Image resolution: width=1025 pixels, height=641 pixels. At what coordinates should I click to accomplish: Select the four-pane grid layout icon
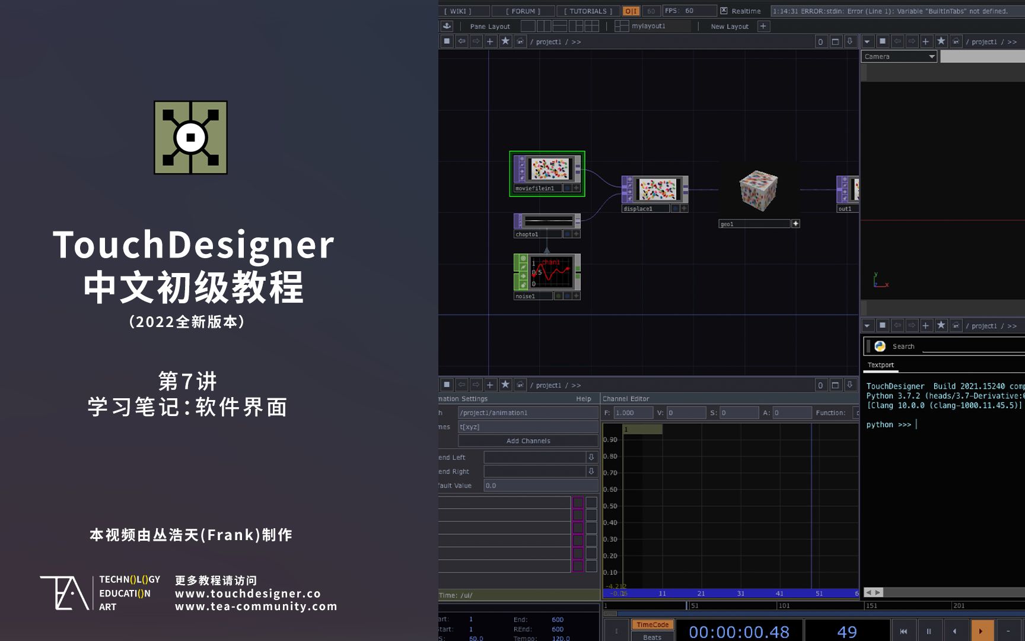click(592, 26)
